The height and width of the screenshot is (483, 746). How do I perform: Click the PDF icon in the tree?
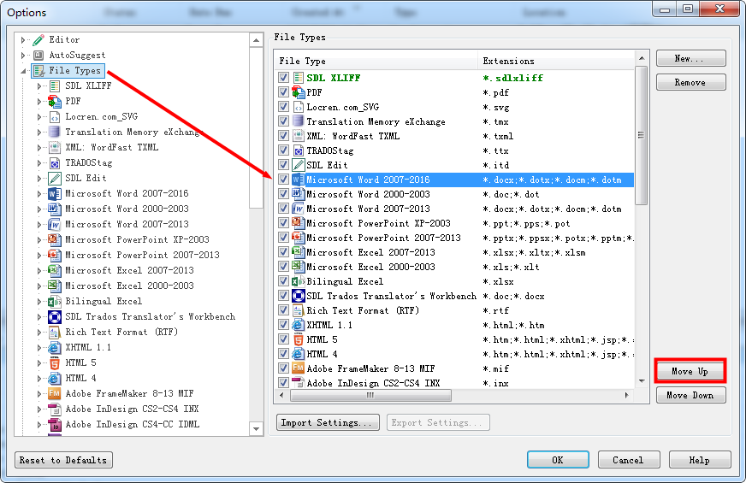point(55,101)
